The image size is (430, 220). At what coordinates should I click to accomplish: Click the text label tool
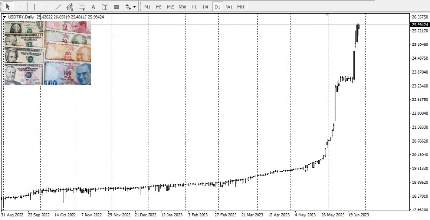click(105, 7)
